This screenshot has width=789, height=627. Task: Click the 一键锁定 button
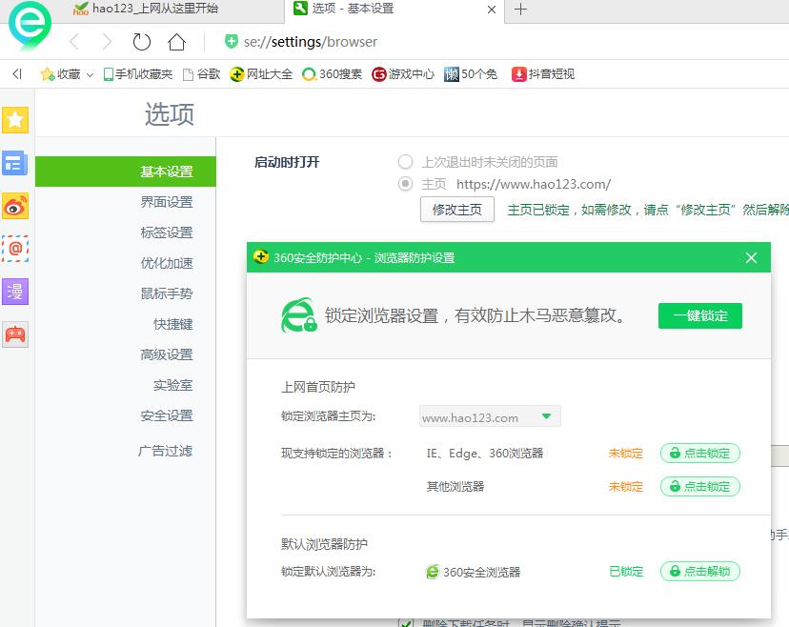pos(699,314)
